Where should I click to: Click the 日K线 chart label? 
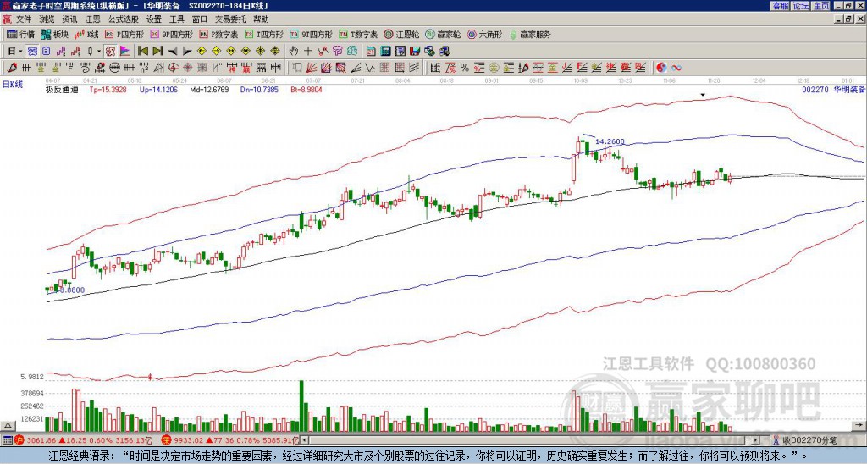[13, 85]
